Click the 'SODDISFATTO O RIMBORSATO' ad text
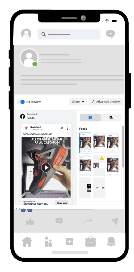The height and width of the screenshot is (272, 134). coord(38,134)
